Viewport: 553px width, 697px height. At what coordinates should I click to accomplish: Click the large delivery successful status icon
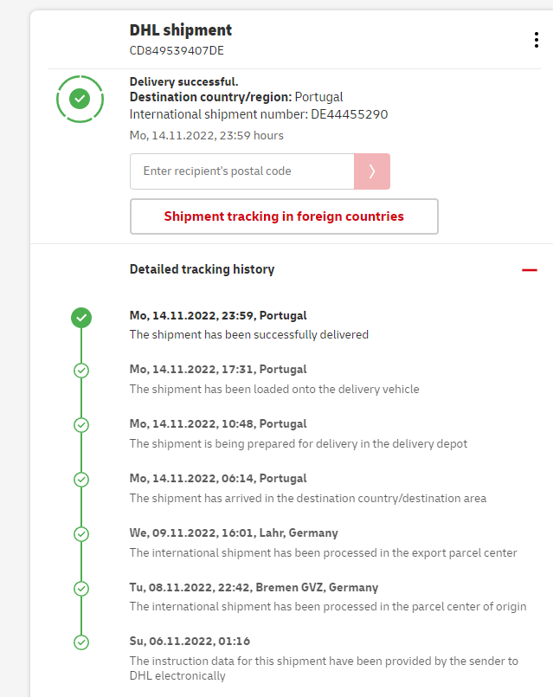pos(80,99)
